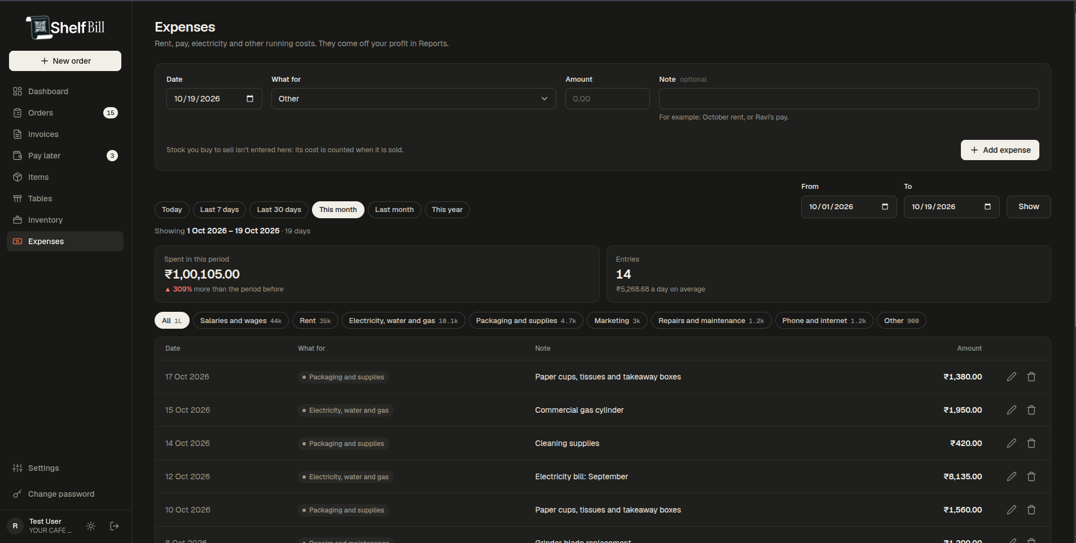The image size is (1076, 543).
Task: Open the From date calendar picker
Action: pyautogui.click(x=885, y=207)
